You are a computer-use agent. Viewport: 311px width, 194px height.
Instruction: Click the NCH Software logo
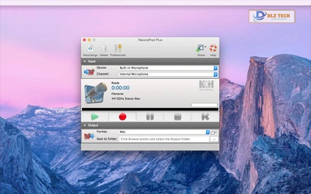point(206,85)
